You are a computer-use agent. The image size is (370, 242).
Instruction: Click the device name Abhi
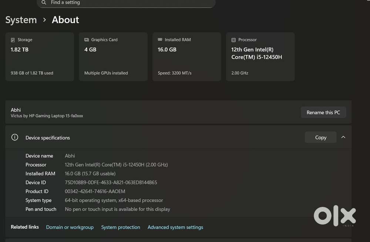pos(16,110)
